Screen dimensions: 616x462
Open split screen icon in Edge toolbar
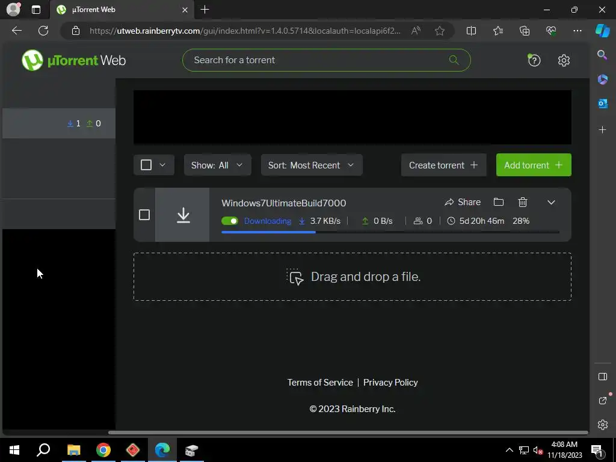[x=471, y=31]
